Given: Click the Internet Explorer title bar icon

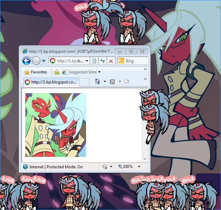Looking at the screenshot, I should (25, 51).
